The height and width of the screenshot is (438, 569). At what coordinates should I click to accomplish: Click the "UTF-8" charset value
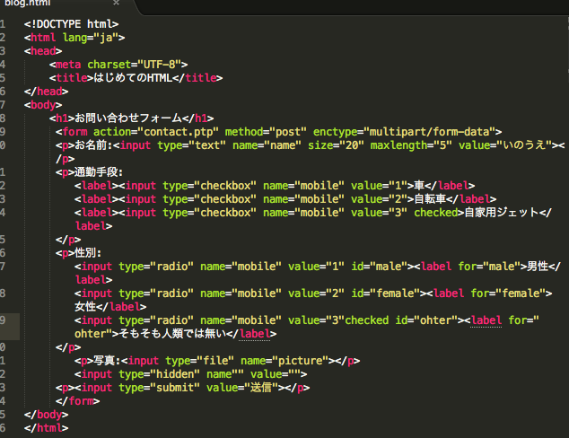[159, 65]
